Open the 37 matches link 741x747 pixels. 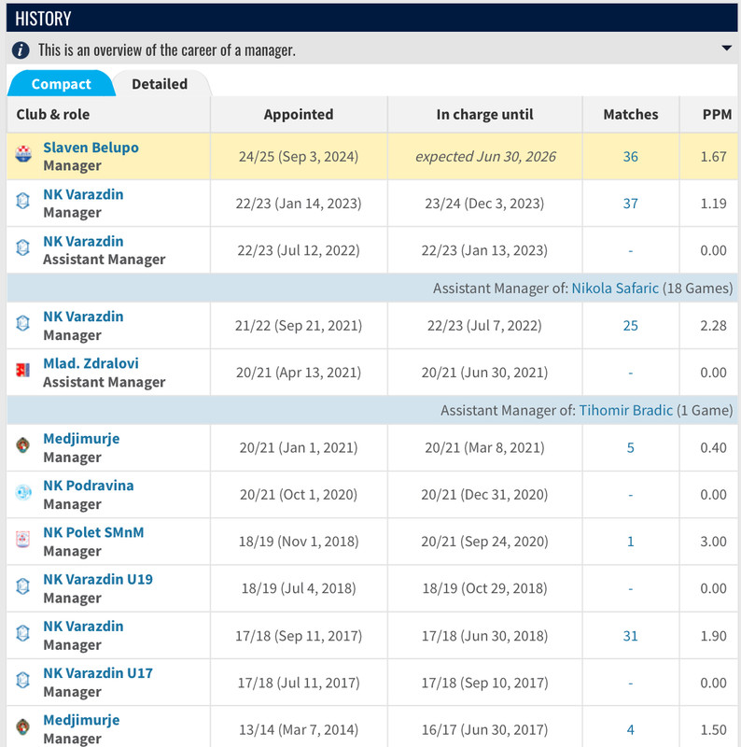click(631, 204)
